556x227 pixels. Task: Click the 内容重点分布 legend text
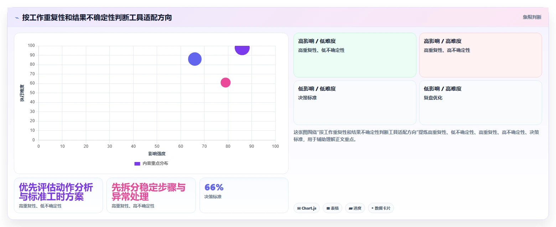click(155, 163)
